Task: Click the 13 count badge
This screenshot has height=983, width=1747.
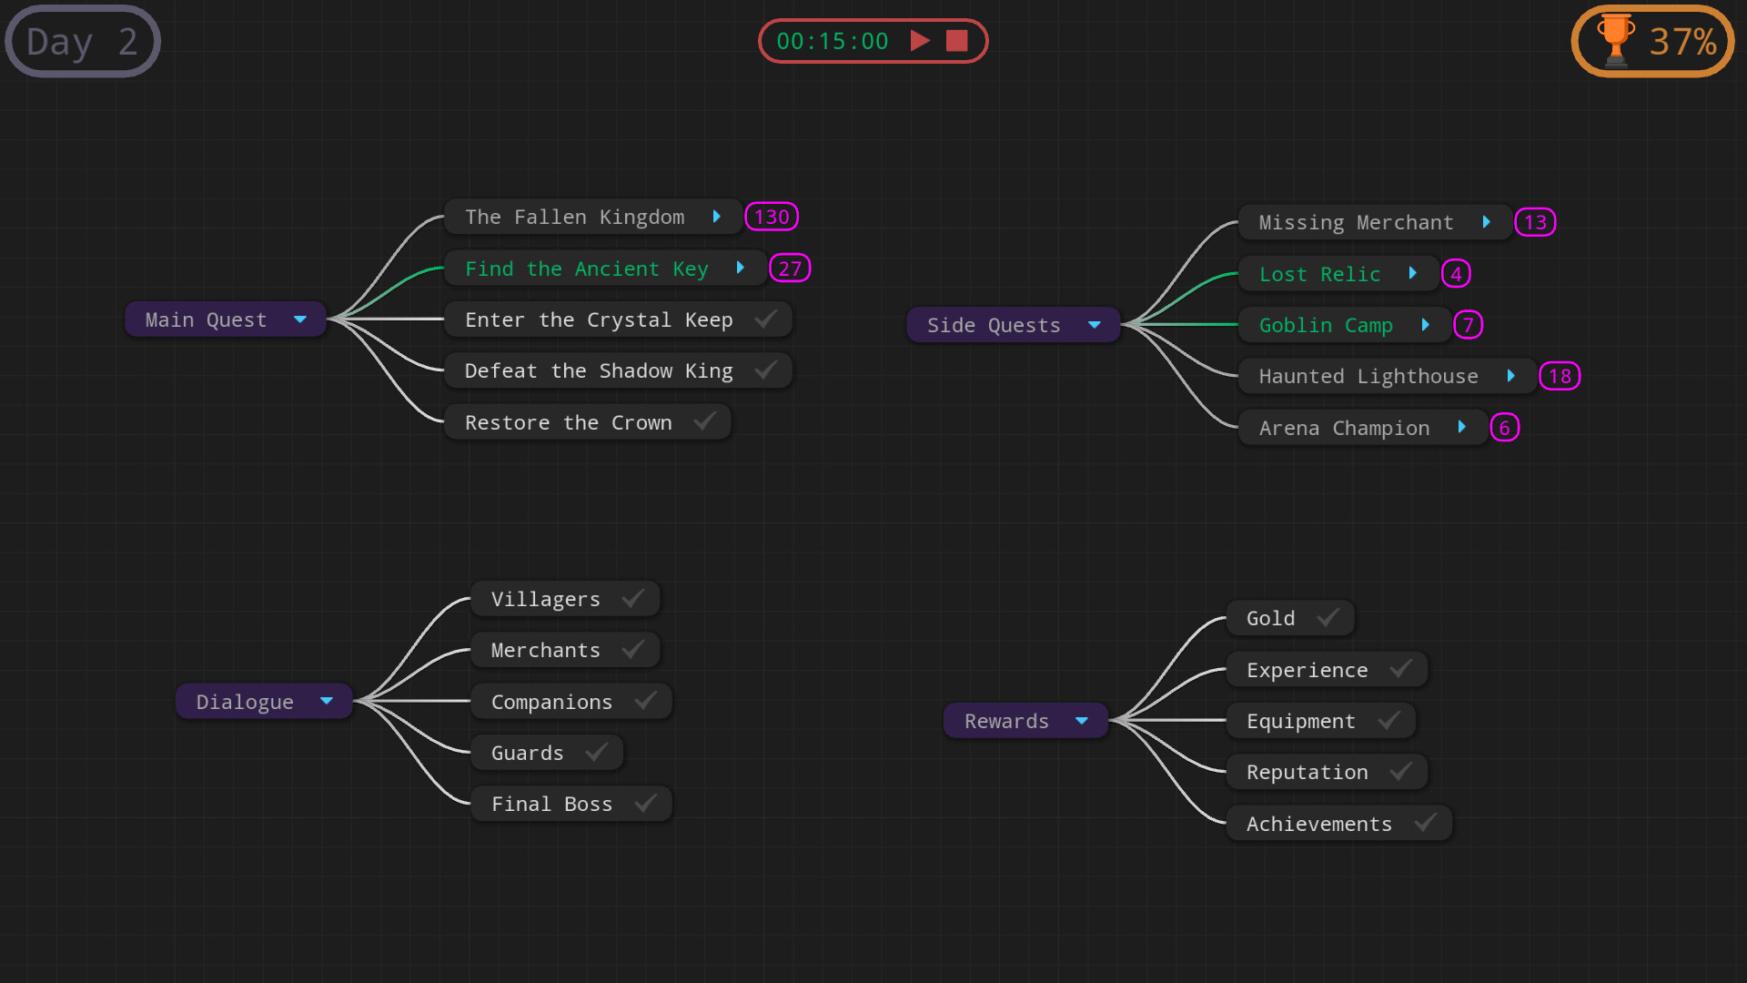Action: point(1535,222)
